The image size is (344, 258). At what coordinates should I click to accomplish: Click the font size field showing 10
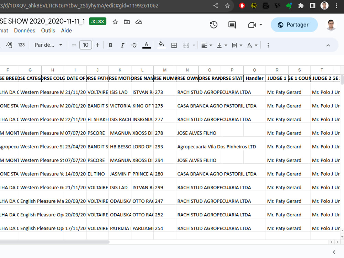pyautogui.click(x=86, y=45)
